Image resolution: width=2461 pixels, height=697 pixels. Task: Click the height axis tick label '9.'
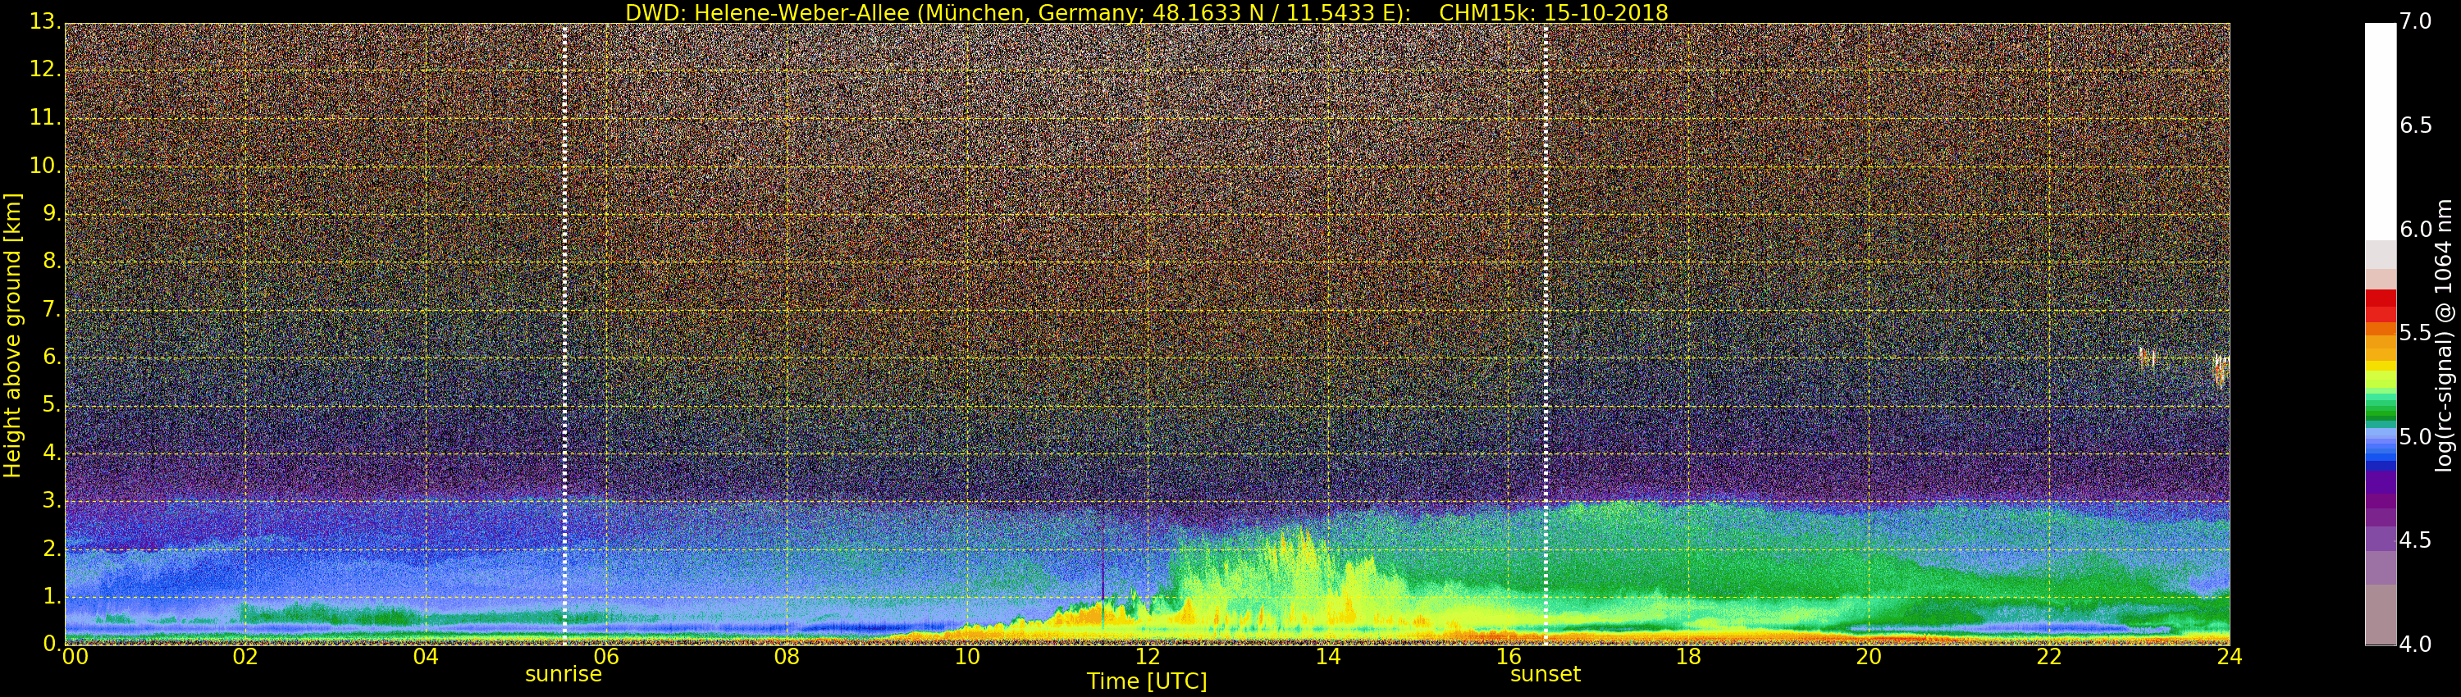point(52,213)
